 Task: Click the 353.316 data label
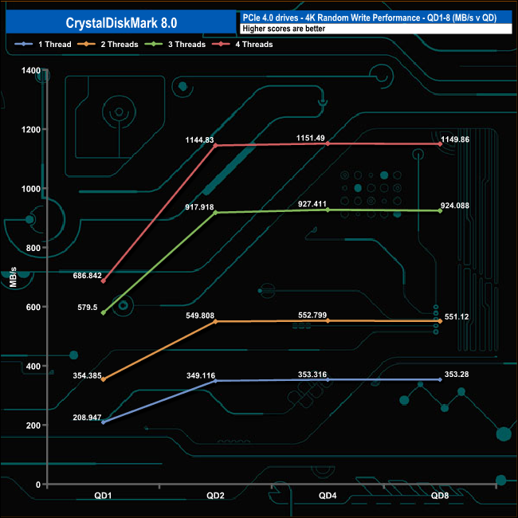coord(312,375)
